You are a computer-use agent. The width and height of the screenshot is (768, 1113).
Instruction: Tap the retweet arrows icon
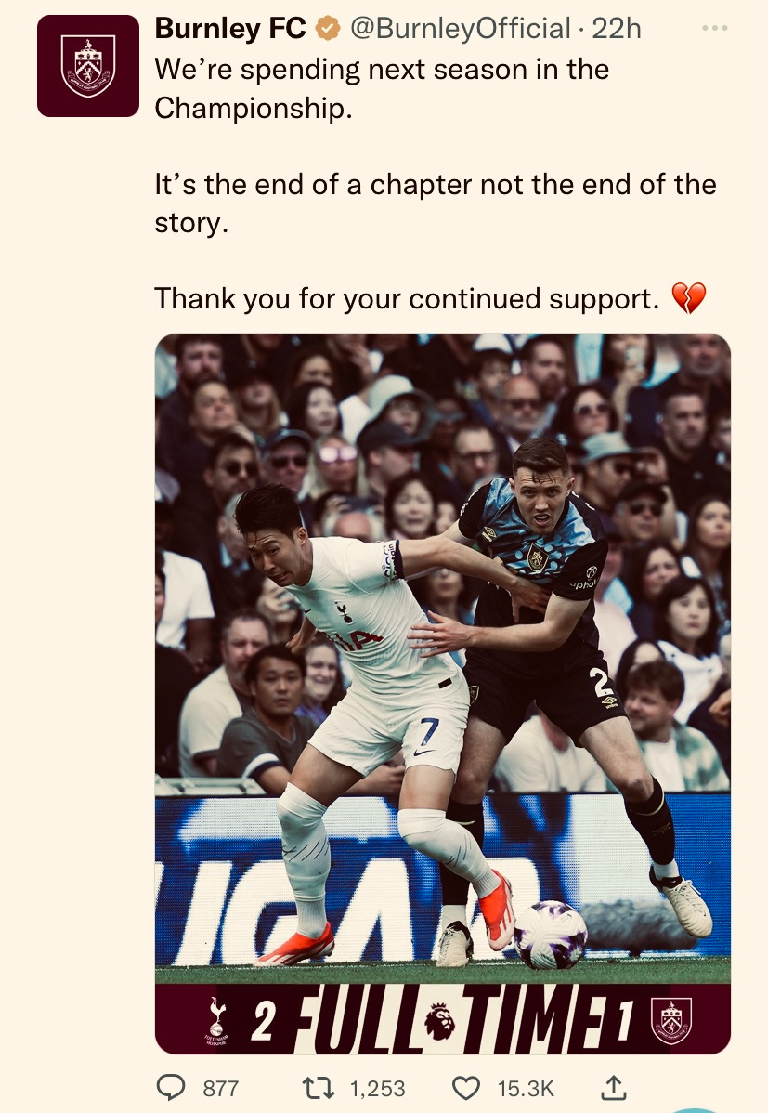[x=318, y=1087]
